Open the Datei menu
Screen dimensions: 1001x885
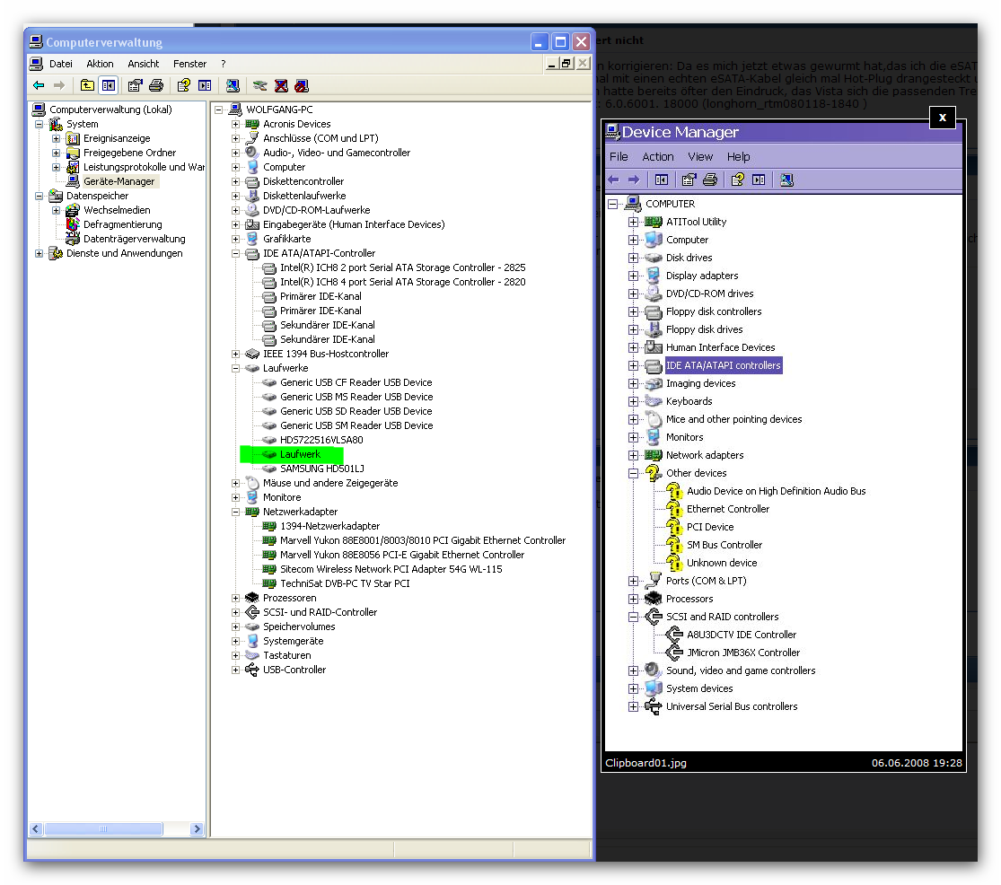61,64
